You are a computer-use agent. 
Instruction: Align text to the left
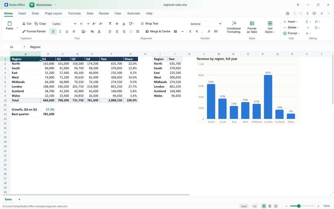(x=110, y=32)
